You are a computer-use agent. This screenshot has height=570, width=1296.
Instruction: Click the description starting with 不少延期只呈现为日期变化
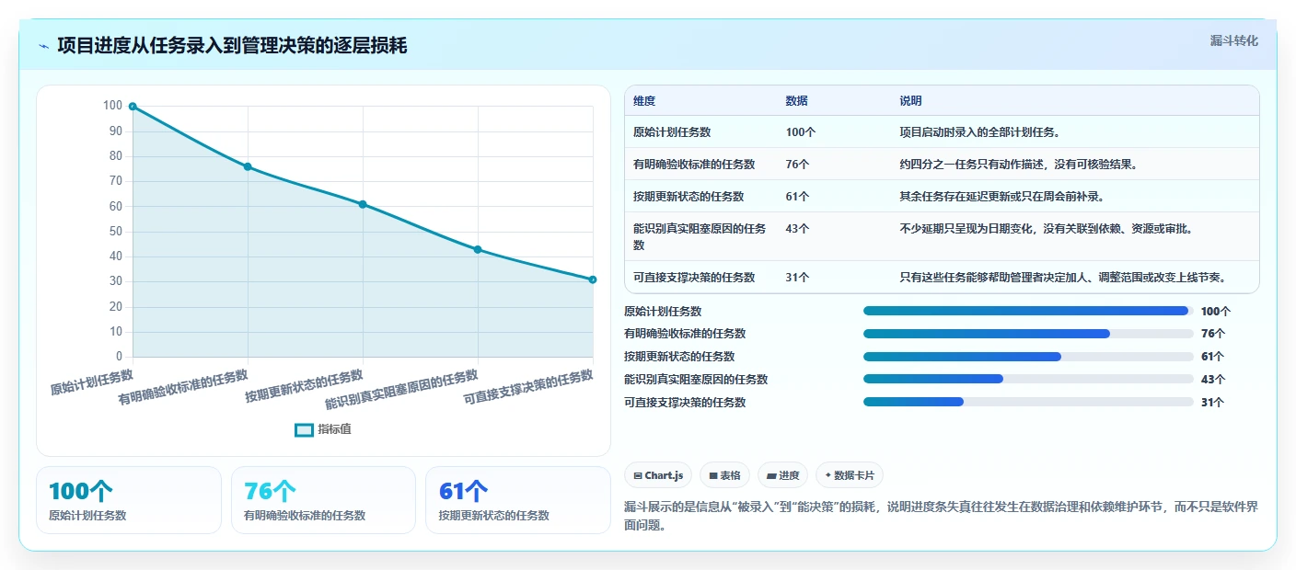pyautogui.click(x=1047, y=229)
